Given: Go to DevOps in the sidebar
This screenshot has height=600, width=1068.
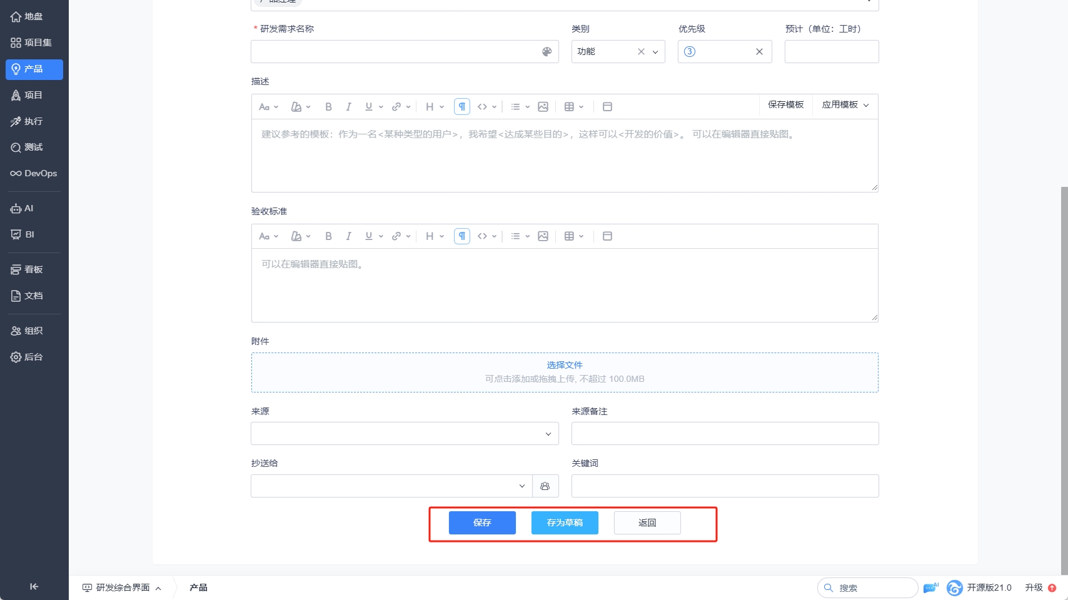Looking at the screenshot, I should (x=34, y=174).
